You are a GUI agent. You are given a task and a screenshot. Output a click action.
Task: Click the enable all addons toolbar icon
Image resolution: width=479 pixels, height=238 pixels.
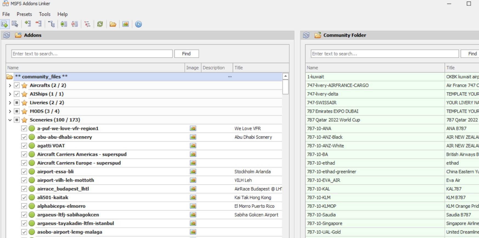pos(64,24)
